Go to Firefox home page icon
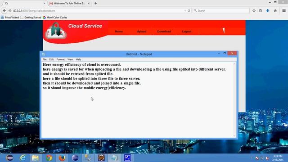 point(275,11)
